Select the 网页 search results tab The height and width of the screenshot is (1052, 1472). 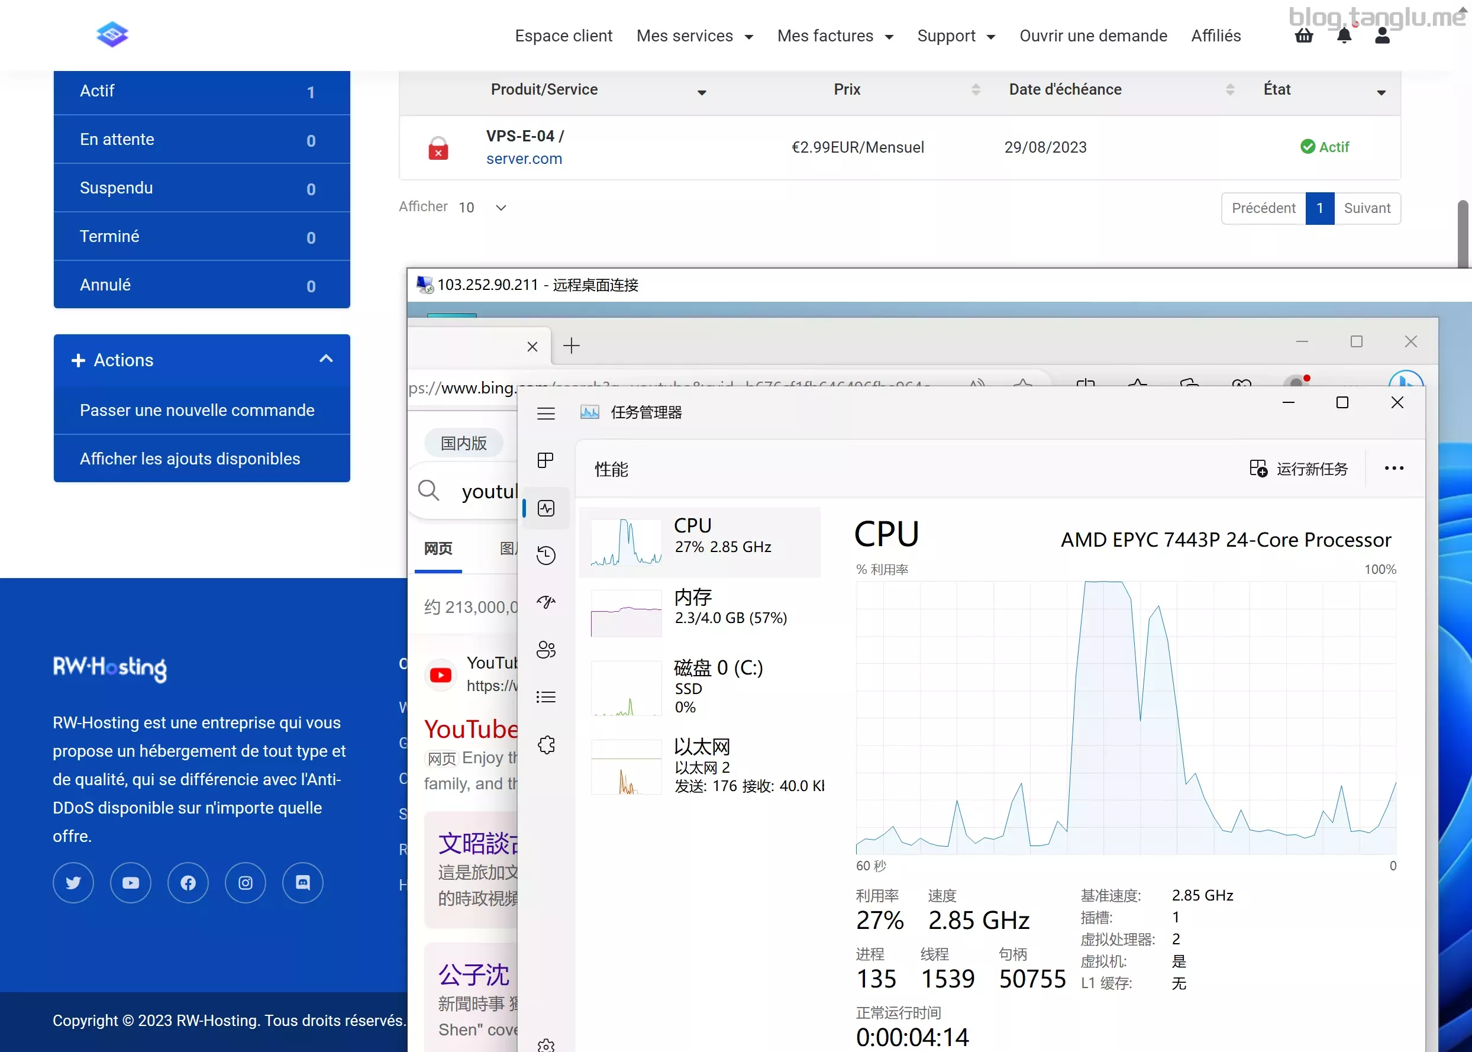(438, 548)
